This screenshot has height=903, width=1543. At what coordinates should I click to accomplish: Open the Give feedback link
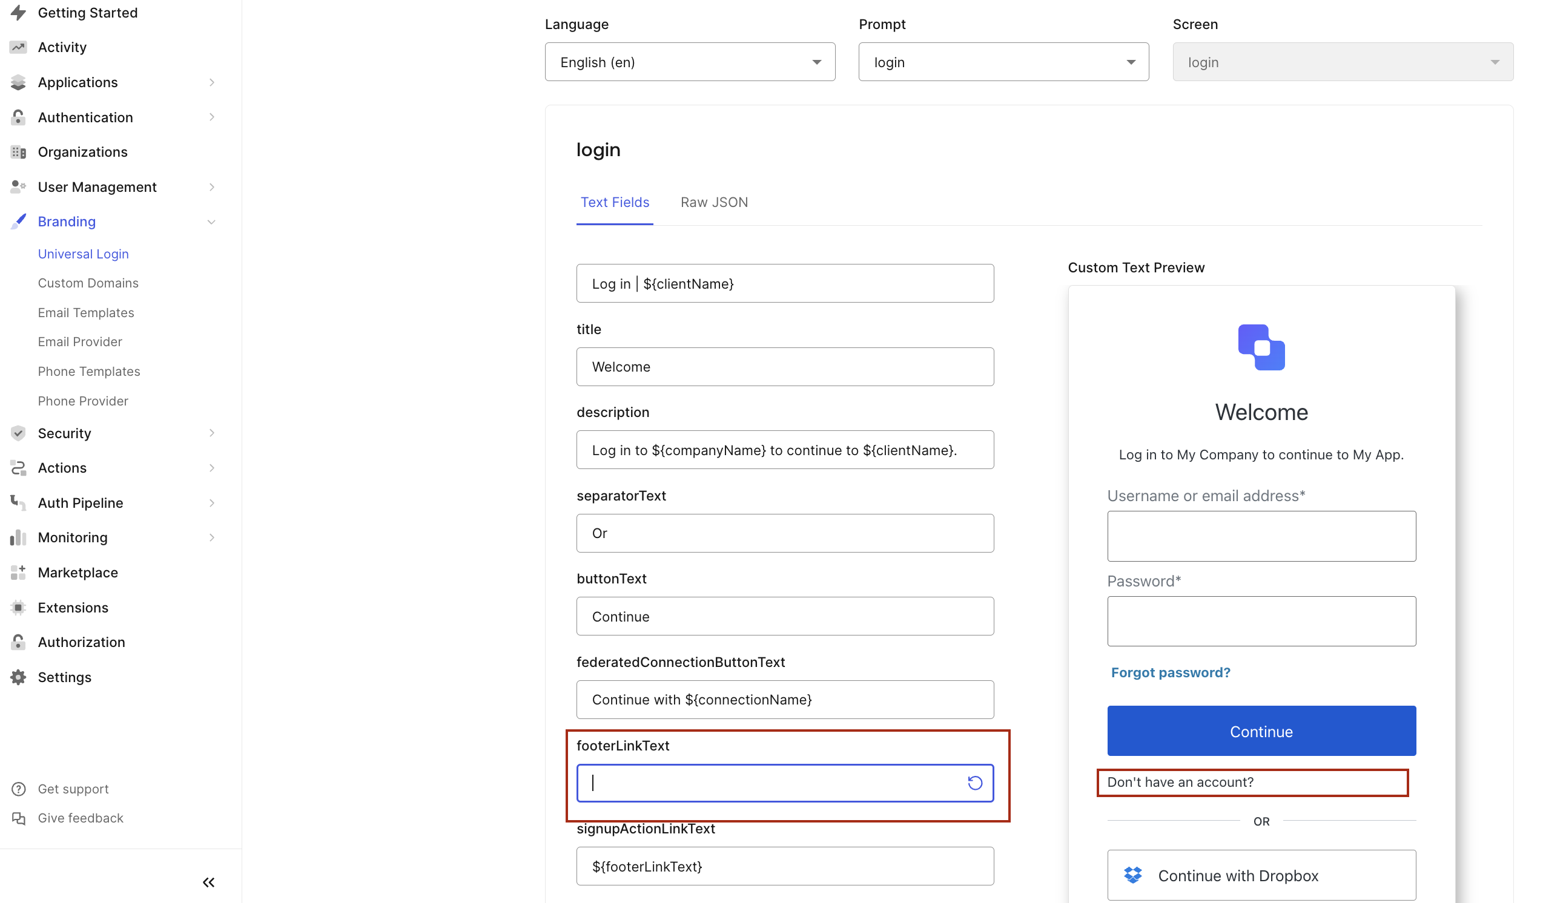click(x=80, y=818)
